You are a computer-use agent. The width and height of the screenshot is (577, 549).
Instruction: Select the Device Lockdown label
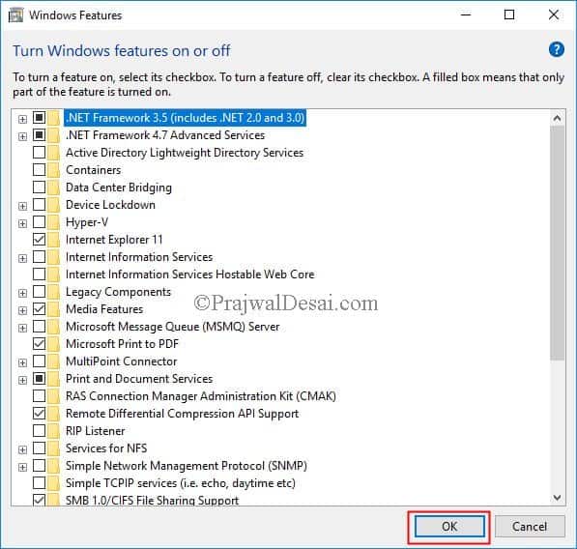(110, 205)
